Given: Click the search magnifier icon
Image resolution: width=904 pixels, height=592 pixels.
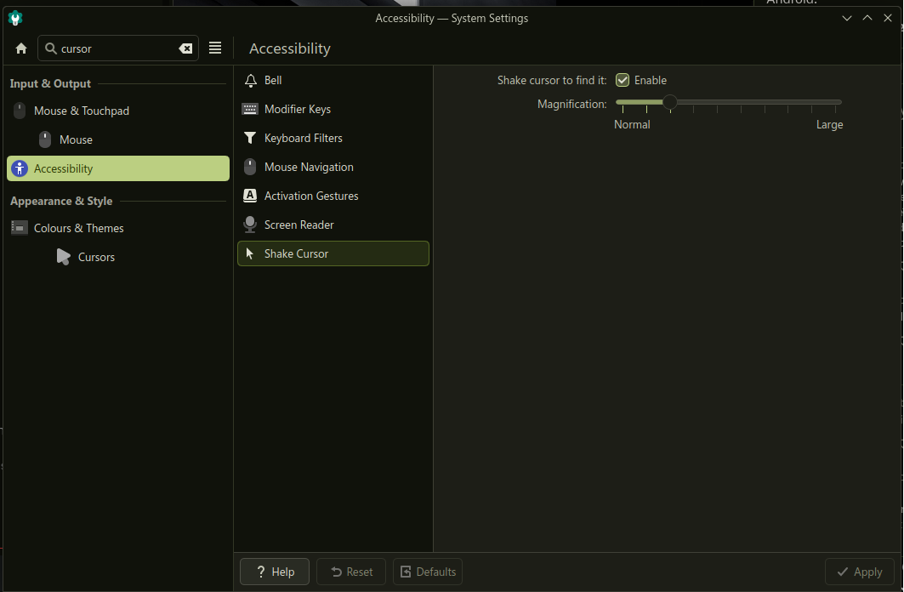Looking at the screenshot, I should click(51, 48).
